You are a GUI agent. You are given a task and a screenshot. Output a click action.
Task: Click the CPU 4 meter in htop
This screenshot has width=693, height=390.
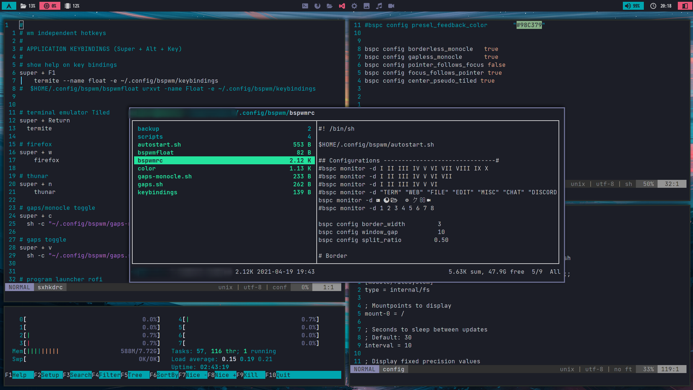coord(249,320)
